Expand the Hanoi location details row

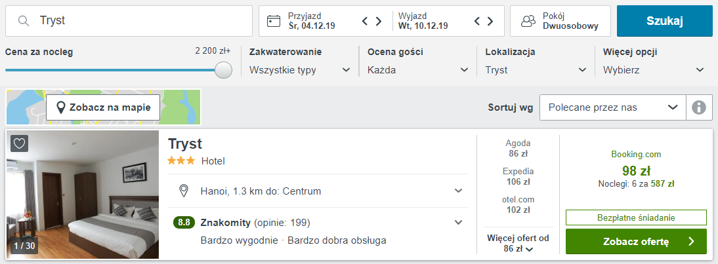pyautogui.click(x=458, y=191)
